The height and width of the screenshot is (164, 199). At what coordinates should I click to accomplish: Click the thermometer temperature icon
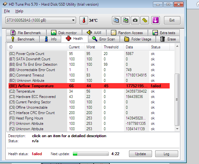click(x=84, y=20)
